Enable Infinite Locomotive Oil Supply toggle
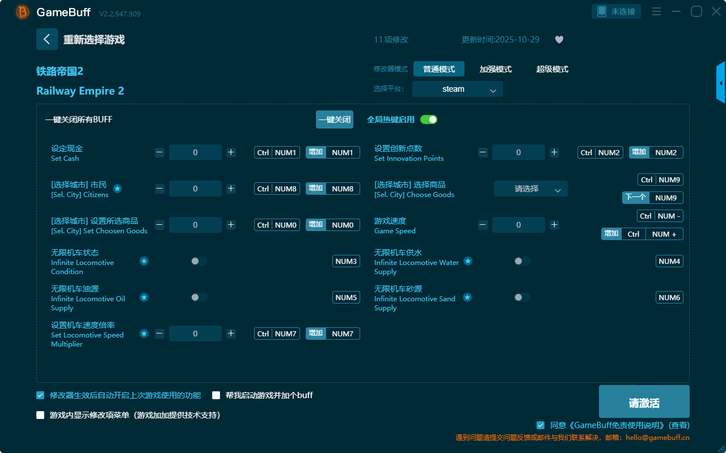Image resolution: width=726 pixels, height=453 pixels. (x=199, y=297)
